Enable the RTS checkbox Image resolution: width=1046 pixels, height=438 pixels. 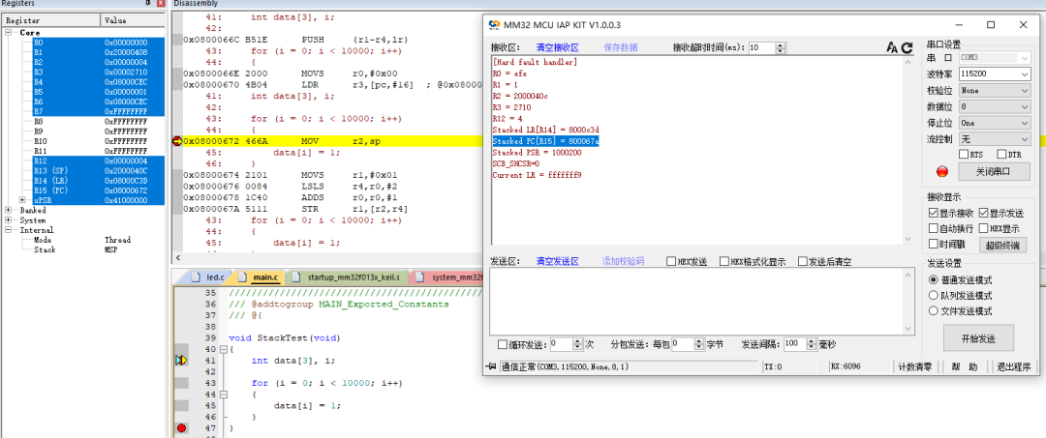pos(964,155)
